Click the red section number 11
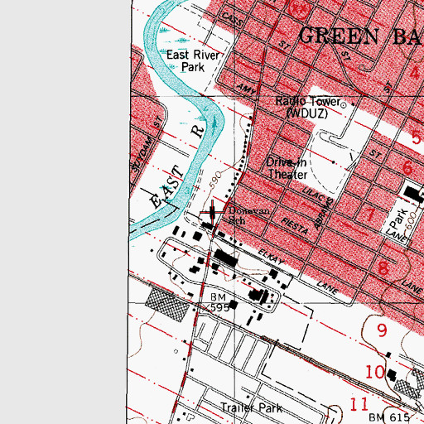424x424 pixels. [x=359, y=404]
